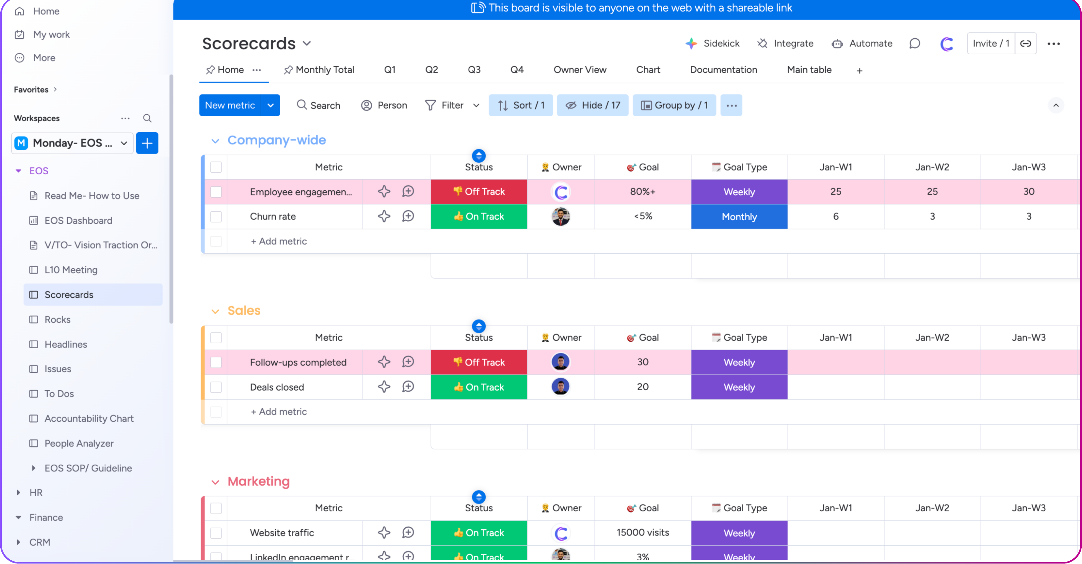Click the green On Track status for Deals closed

point(478,387)
